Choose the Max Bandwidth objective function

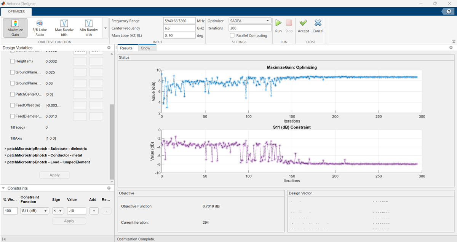64,27
